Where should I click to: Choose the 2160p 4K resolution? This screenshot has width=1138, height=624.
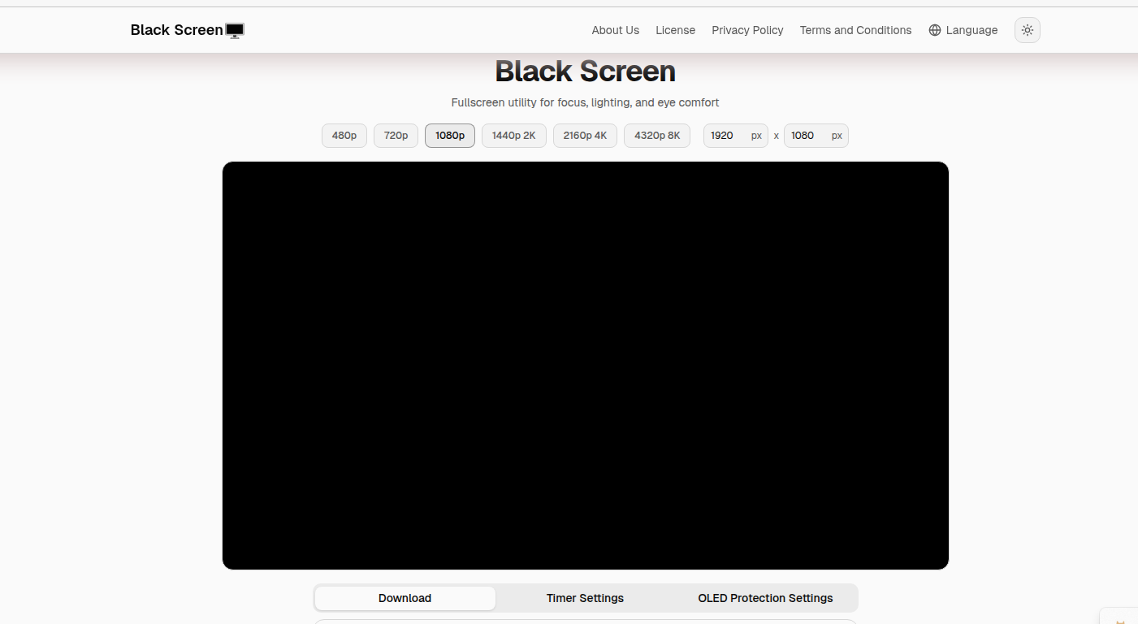coord(585,136)
